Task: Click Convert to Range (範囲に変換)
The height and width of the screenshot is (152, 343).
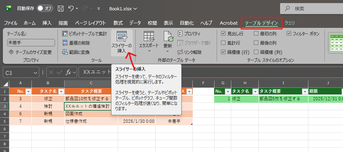Action: [x=76, y=52]
